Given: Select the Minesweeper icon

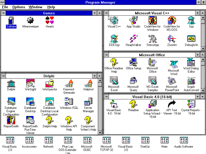Looking at the screenshot, I should [x=30, y=21].
